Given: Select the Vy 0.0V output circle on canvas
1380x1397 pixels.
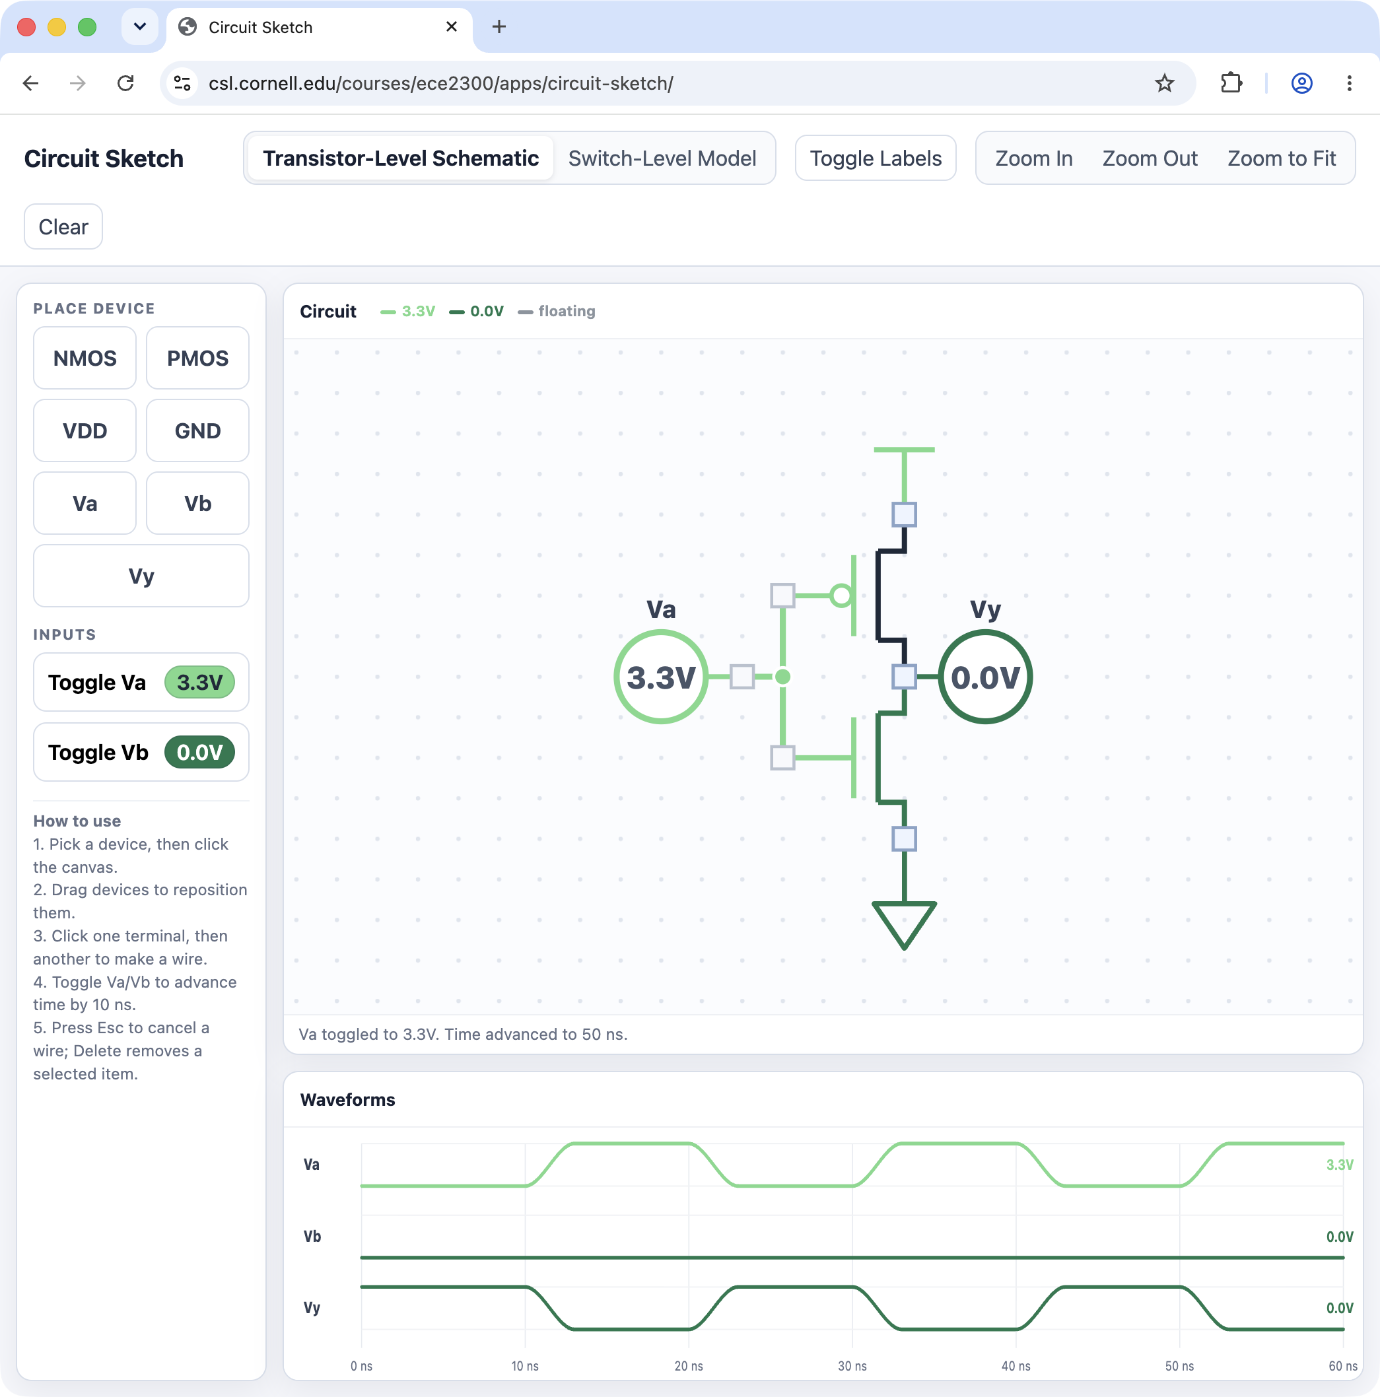Looking at the screenshot, I should [x=985, y=677].
